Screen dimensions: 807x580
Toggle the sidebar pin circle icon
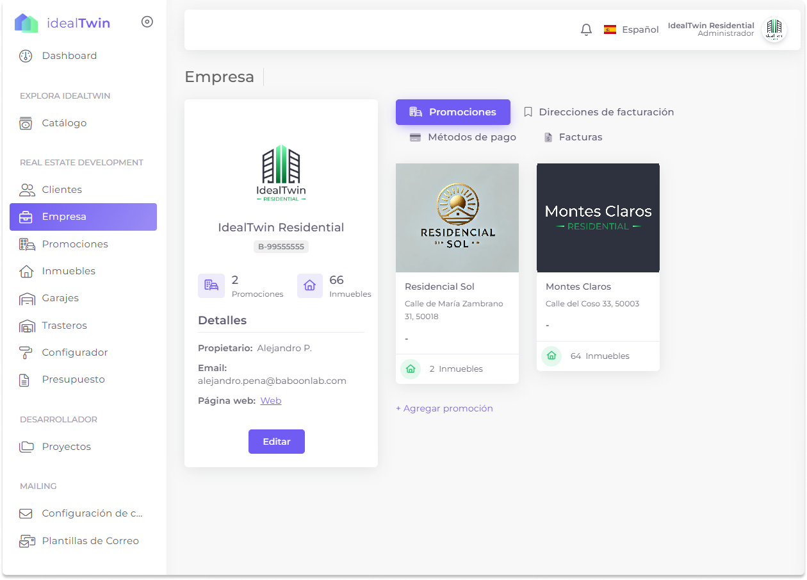147,22
